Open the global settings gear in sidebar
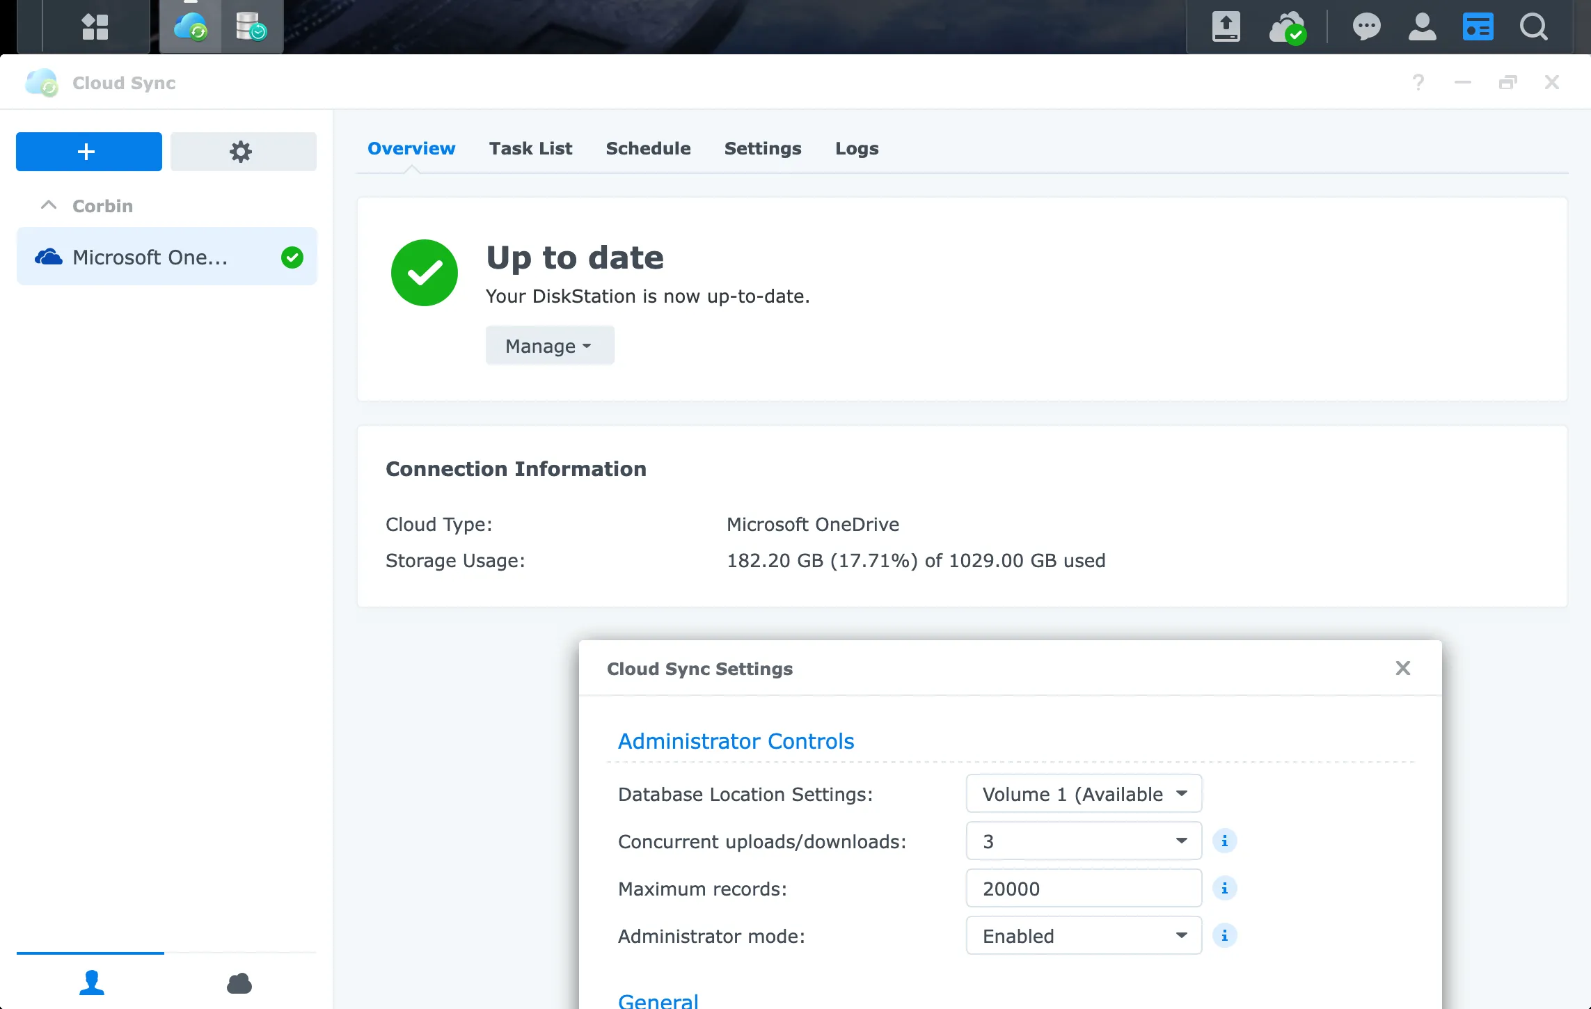The height and width of the screenshot is (1009, 1591). [242, 151]
